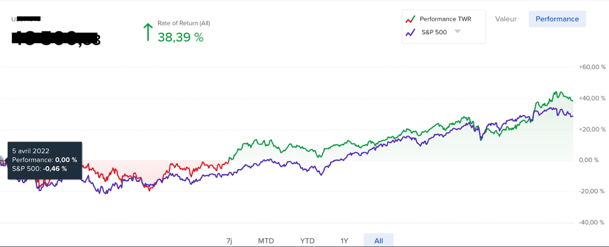Click the green up arrow beside Rate of Return

tap(148, 32)
